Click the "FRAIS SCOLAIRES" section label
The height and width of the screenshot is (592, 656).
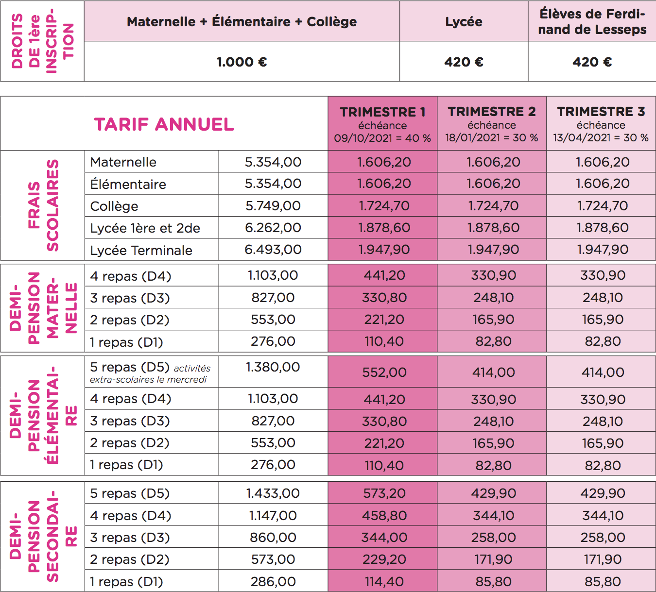[x=43, y=205]
